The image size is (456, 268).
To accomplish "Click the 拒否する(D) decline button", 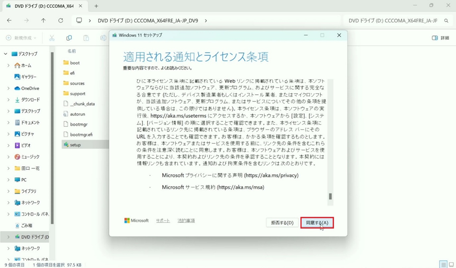I will 282,223.
